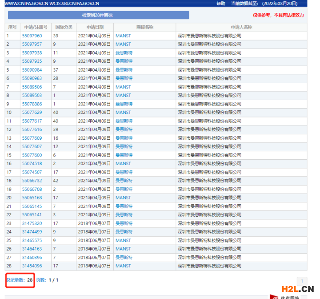Open 曼恩斯特 trademark in row 5
The height and width of the screenshot is (299, 320).
click(124, 70)
